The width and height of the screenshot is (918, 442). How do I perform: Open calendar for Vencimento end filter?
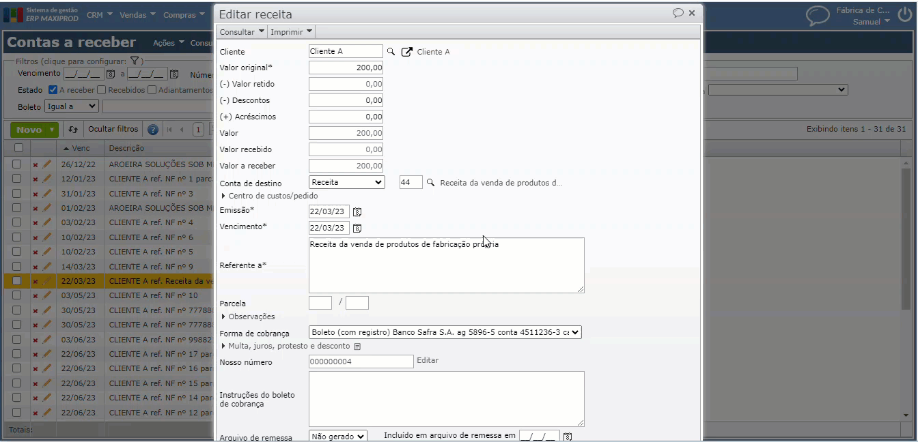click(x=174, y=74)
